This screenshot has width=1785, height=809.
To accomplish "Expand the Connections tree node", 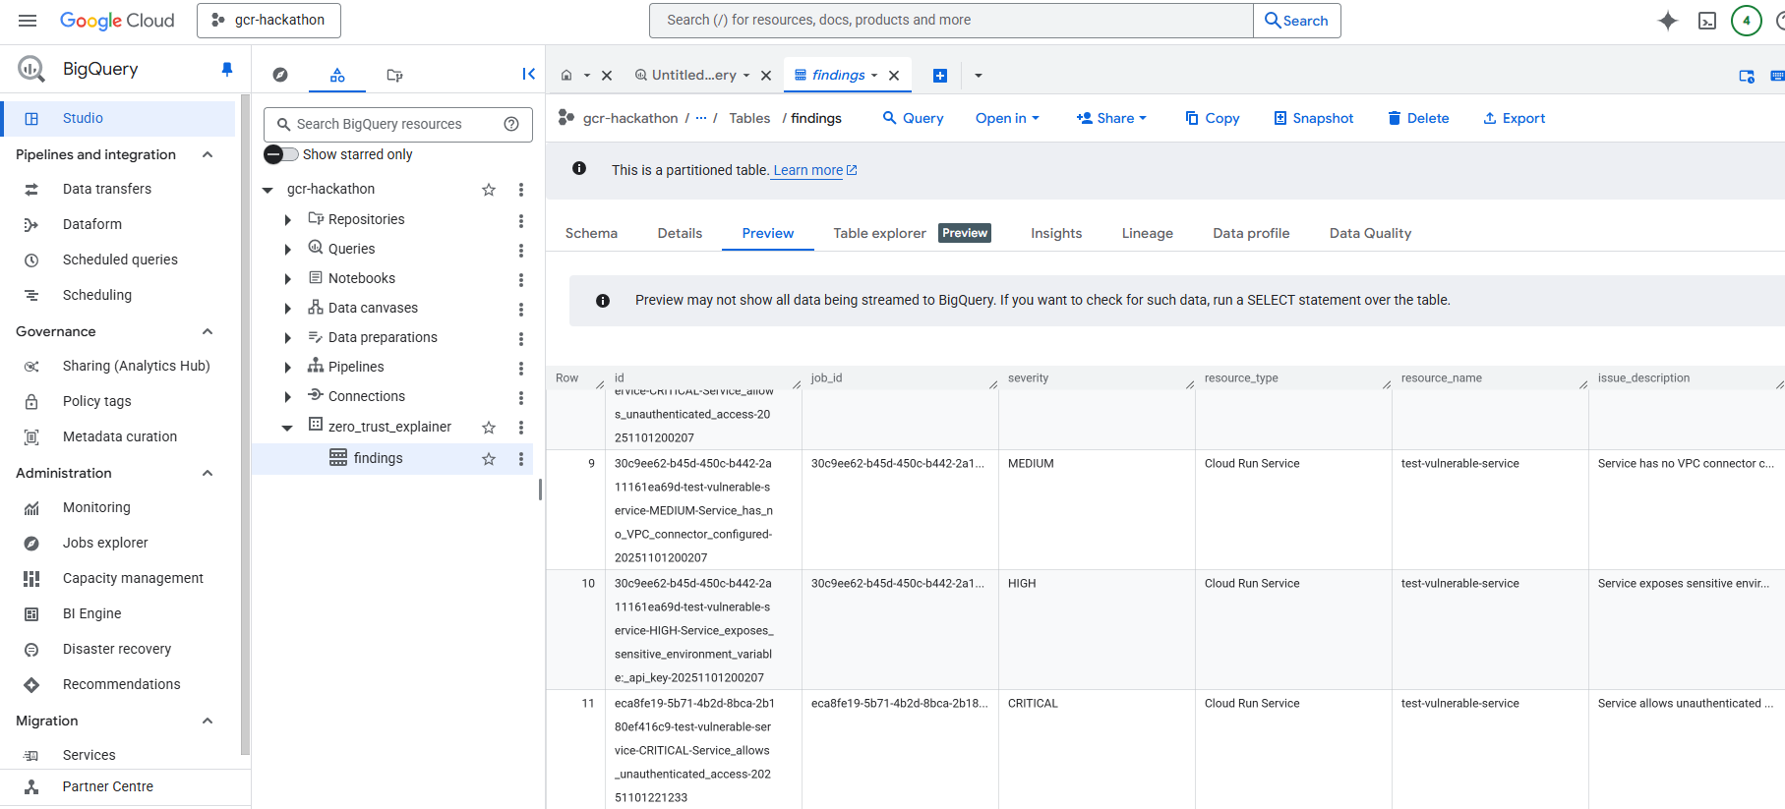I will tap(287, 397).
